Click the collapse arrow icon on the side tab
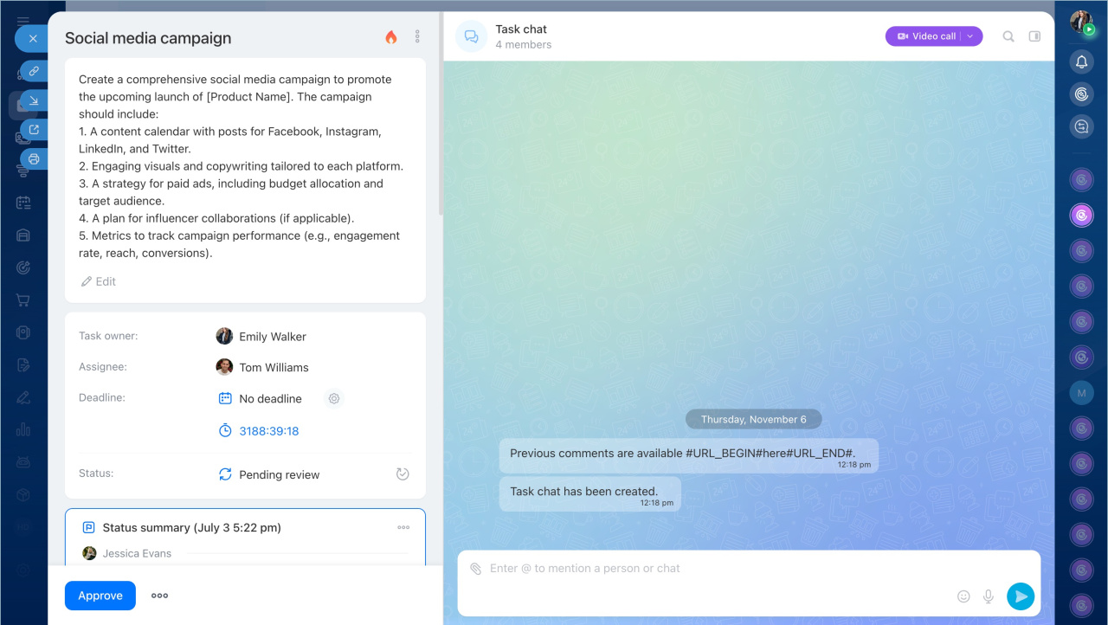This screenshot has width=1108, height=625. [35, 100]
